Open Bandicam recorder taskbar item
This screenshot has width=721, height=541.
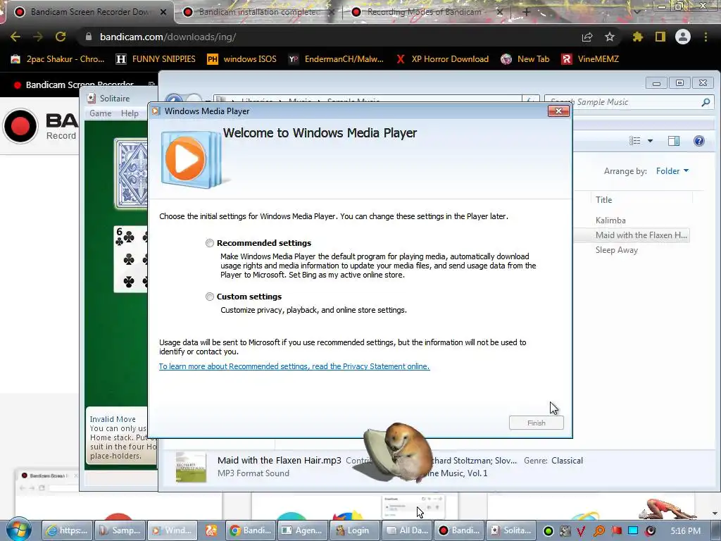click(459, 530)
